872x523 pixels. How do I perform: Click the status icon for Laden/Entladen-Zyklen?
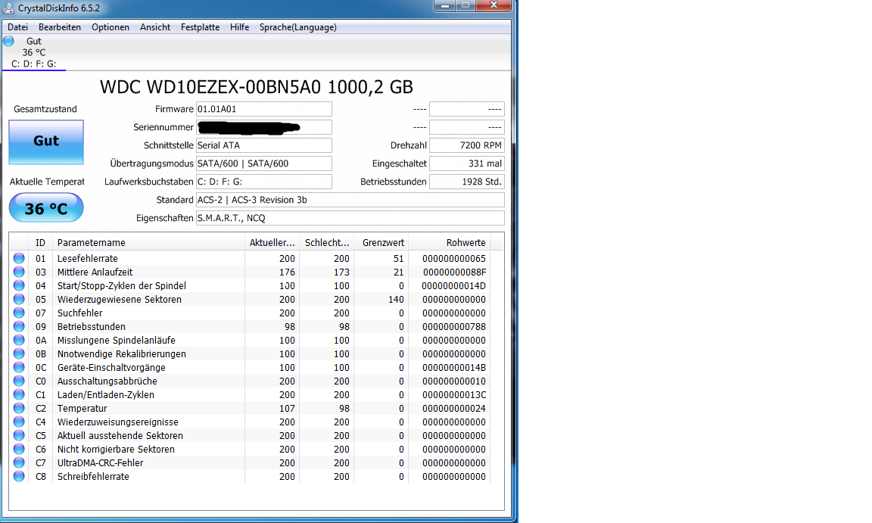(19, 394)
